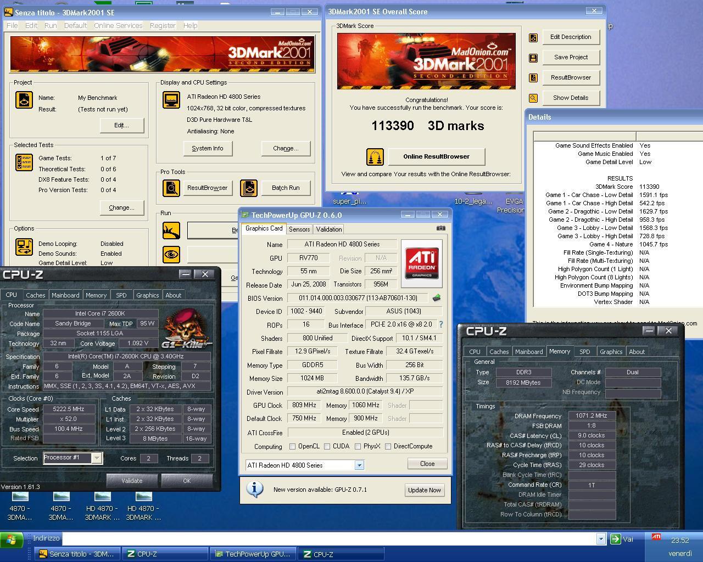Enable the DirectCompute checkbox in GPU-Z
Screen dimensions: 703x562
pos(388,446)
